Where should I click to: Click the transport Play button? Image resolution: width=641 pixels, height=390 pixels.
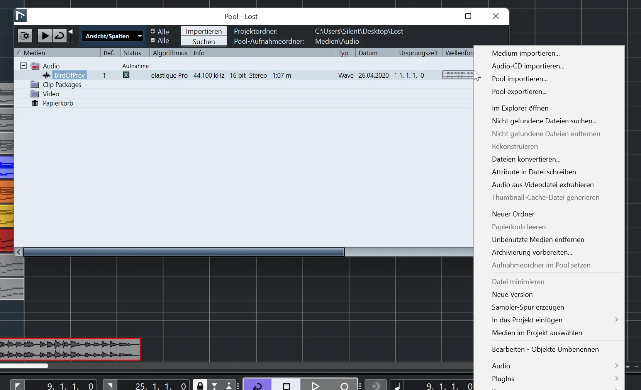(315, 385)
